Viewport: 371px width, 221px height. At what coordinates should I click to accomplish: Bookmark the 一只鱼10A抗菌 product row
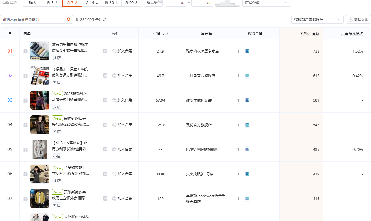point(26,76)
